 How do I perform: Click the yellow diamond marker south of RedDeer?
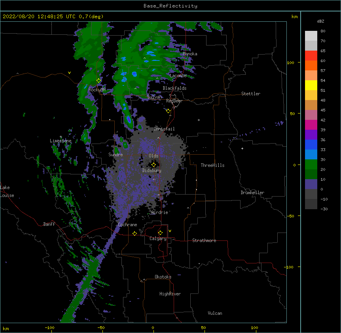tap(169, 111)
